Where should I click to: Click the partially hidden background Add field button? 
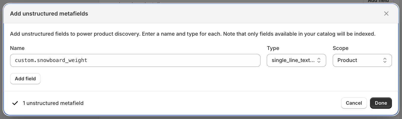[378, 1]
